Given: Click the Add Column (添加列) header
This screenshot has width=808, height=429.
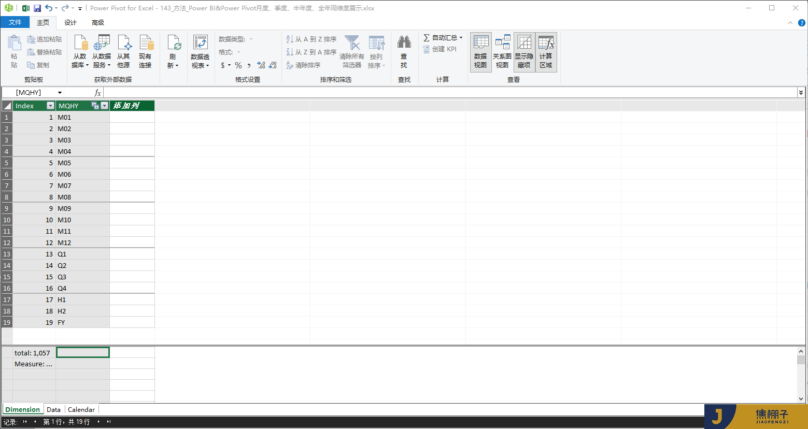Looking at the screenshot, I should pyautogui.click(x=132, y=106).
